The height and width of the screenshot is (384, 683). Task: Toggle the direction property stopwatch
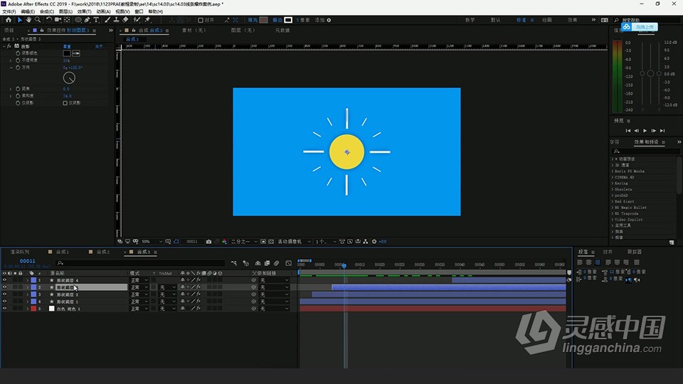pyautogui.click(x=18, y=68)
